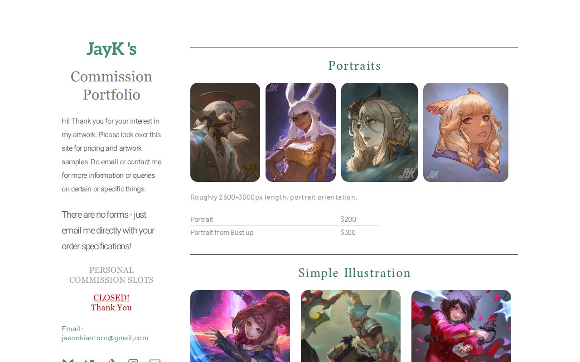Open the Twitter bird social icon
The height and width of the screenshot is (362, 580).
tap(90, 360)
